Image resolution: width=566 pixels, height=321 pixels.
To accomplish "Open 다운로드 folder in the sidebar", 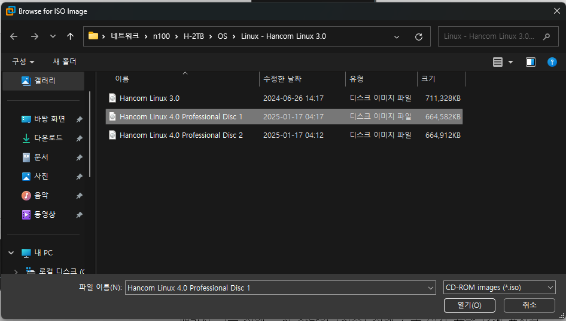I will click(x=48, y=138).
